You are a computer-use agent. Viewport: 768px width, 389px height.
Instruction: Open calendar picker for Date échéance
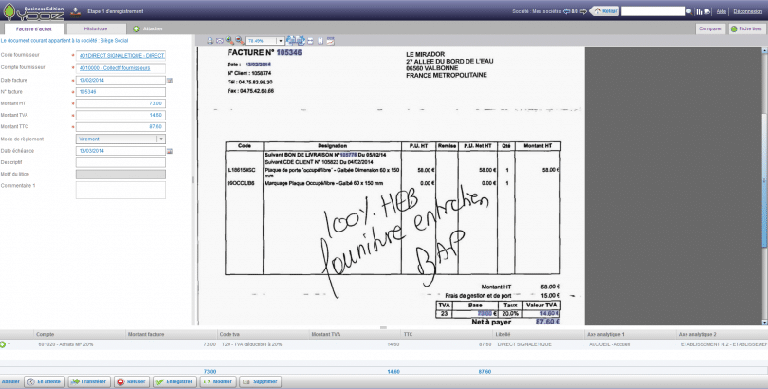170,151
